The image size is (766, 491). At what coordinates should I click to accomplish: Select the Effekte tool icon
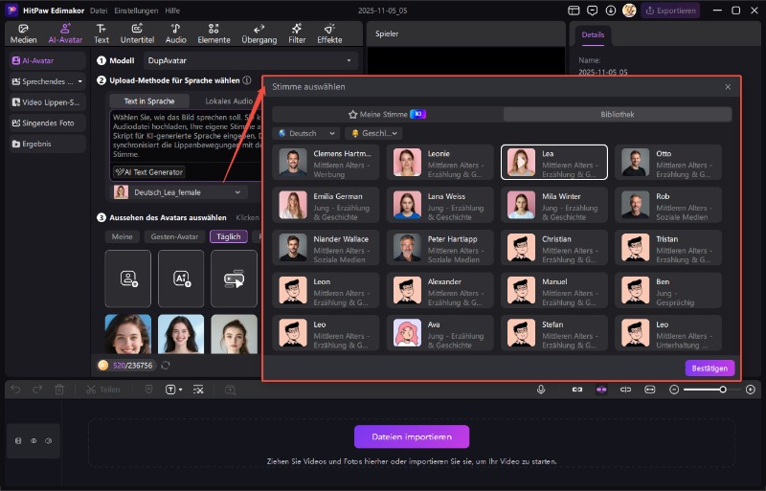pyautogui.click(x=329, y=33)
